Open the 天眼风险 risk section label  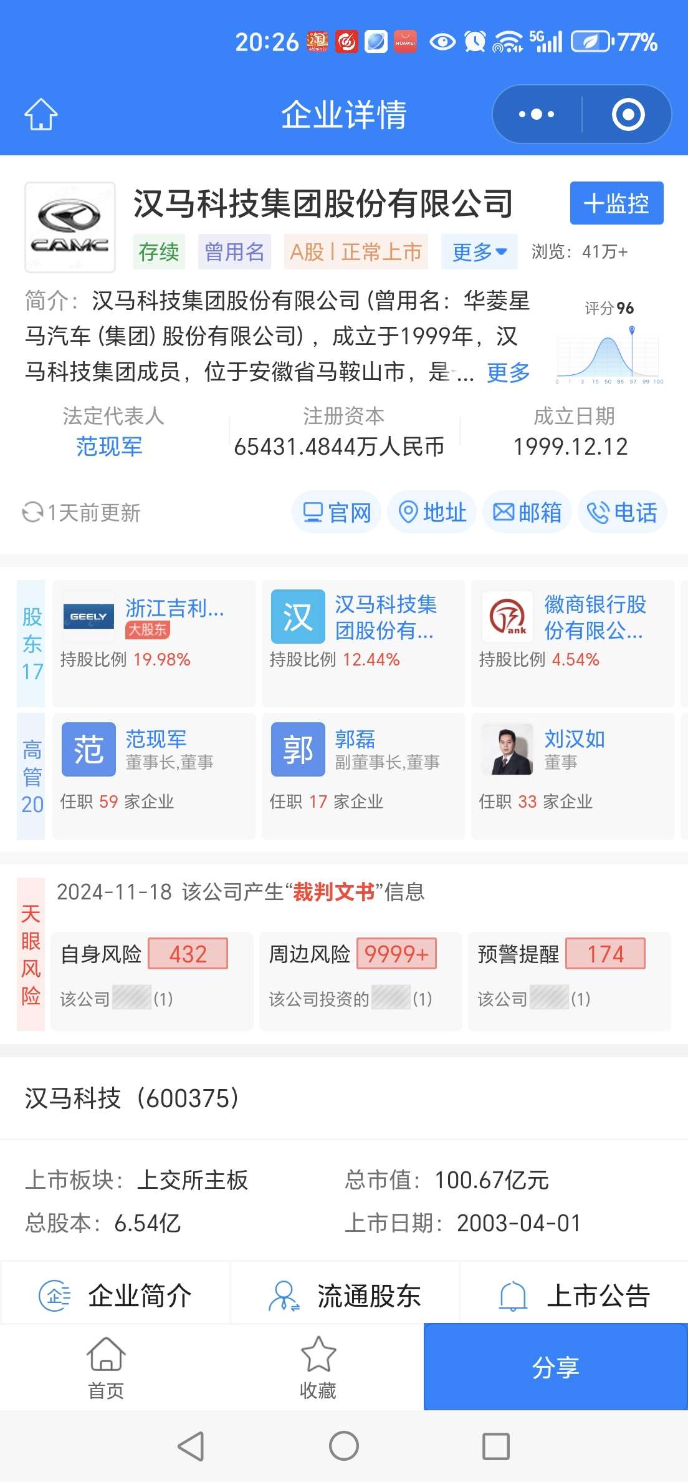coord(31,954)
